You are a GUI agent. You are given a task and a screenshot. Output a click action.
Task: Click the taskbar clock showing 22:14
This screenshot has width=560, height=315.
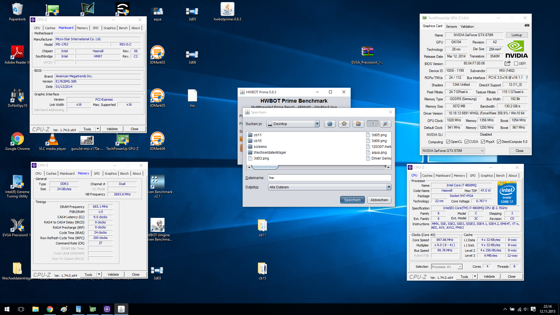coord(547,309)
